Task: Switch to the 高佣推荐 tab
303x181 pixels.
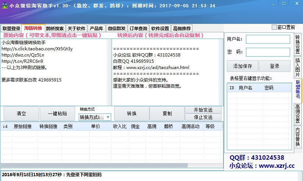Action: 182,29
